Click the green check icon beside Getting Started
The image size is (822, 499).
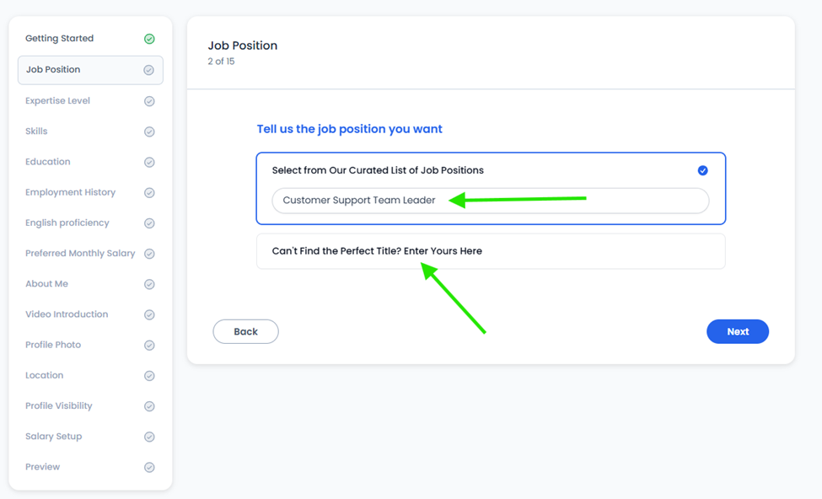149,39
